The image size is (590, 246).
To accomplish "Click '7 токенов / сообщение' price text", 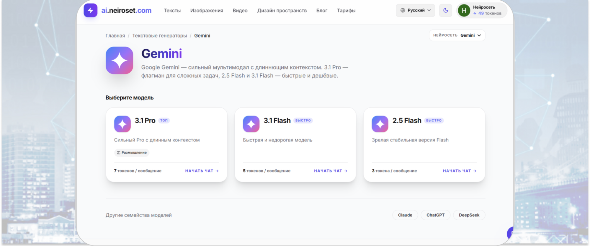I will point(138,171).
